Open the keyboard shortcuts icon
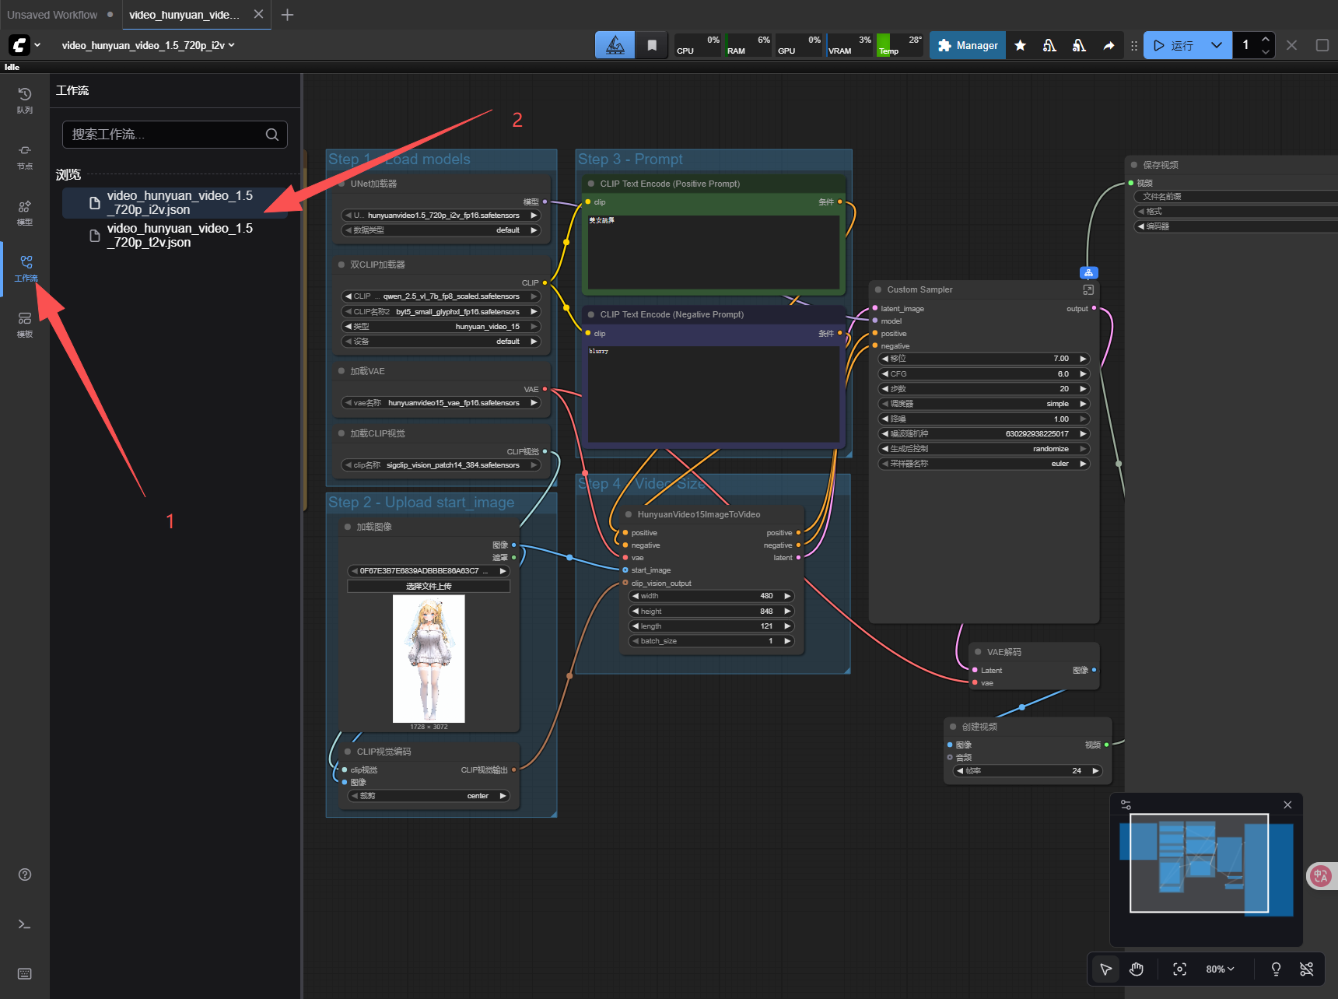 (x=25, y=974)
